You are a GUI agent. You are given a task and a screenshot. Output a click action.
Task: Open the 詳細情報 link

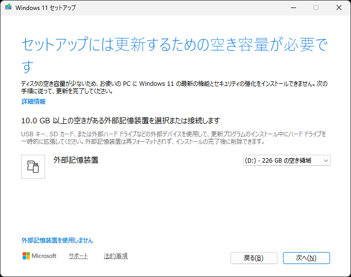coord(33,101)
